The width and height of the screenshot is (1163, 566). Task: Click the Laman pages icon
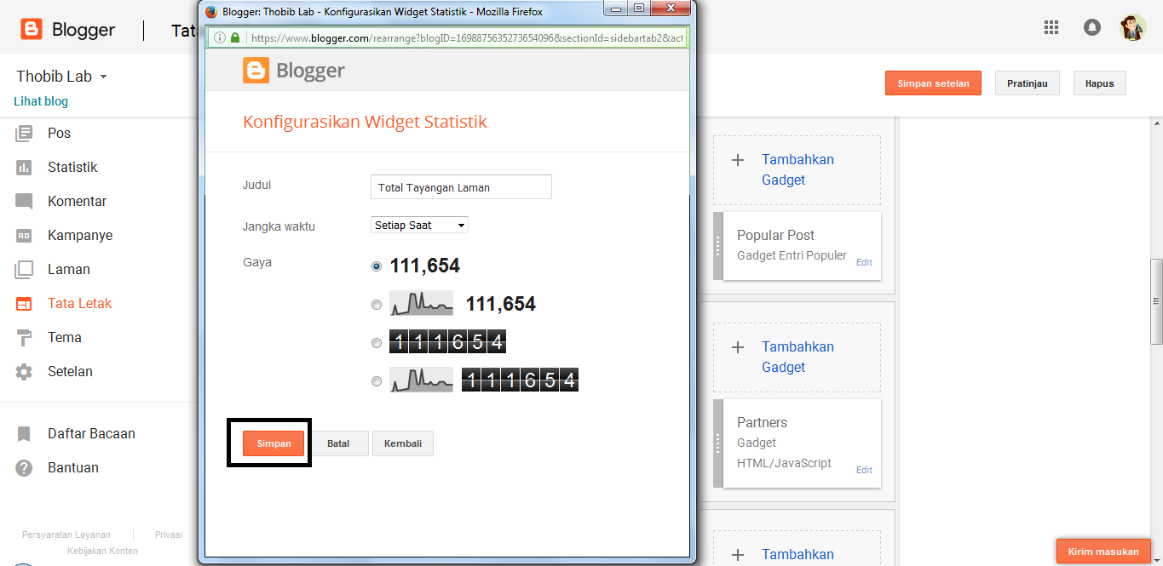pyautogui.click(x=24, y=269)
